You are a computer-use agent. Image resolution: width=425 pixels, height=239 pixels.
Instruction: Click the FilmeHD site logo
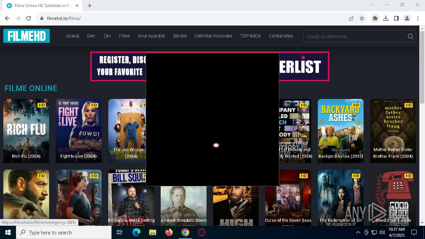[x=27, y=36]
